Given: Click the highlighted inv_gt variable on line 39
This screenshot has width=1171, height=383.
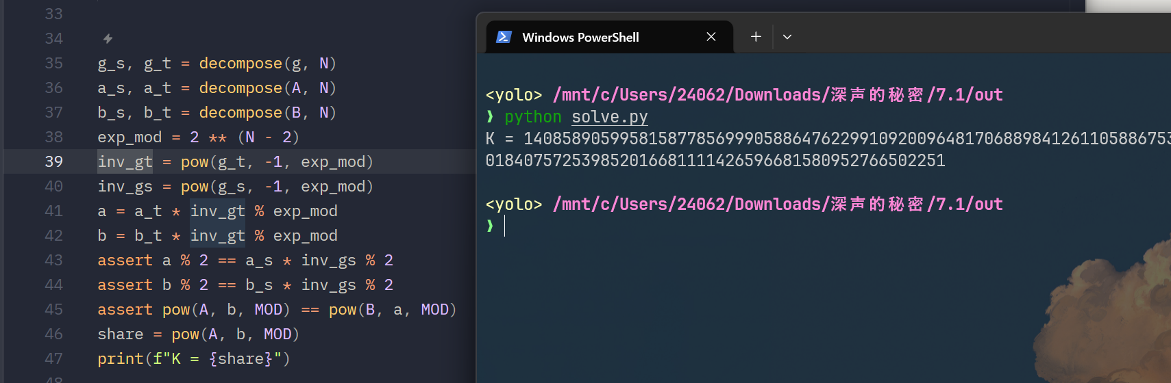Looking at the screenshot, I should point(125,161).
